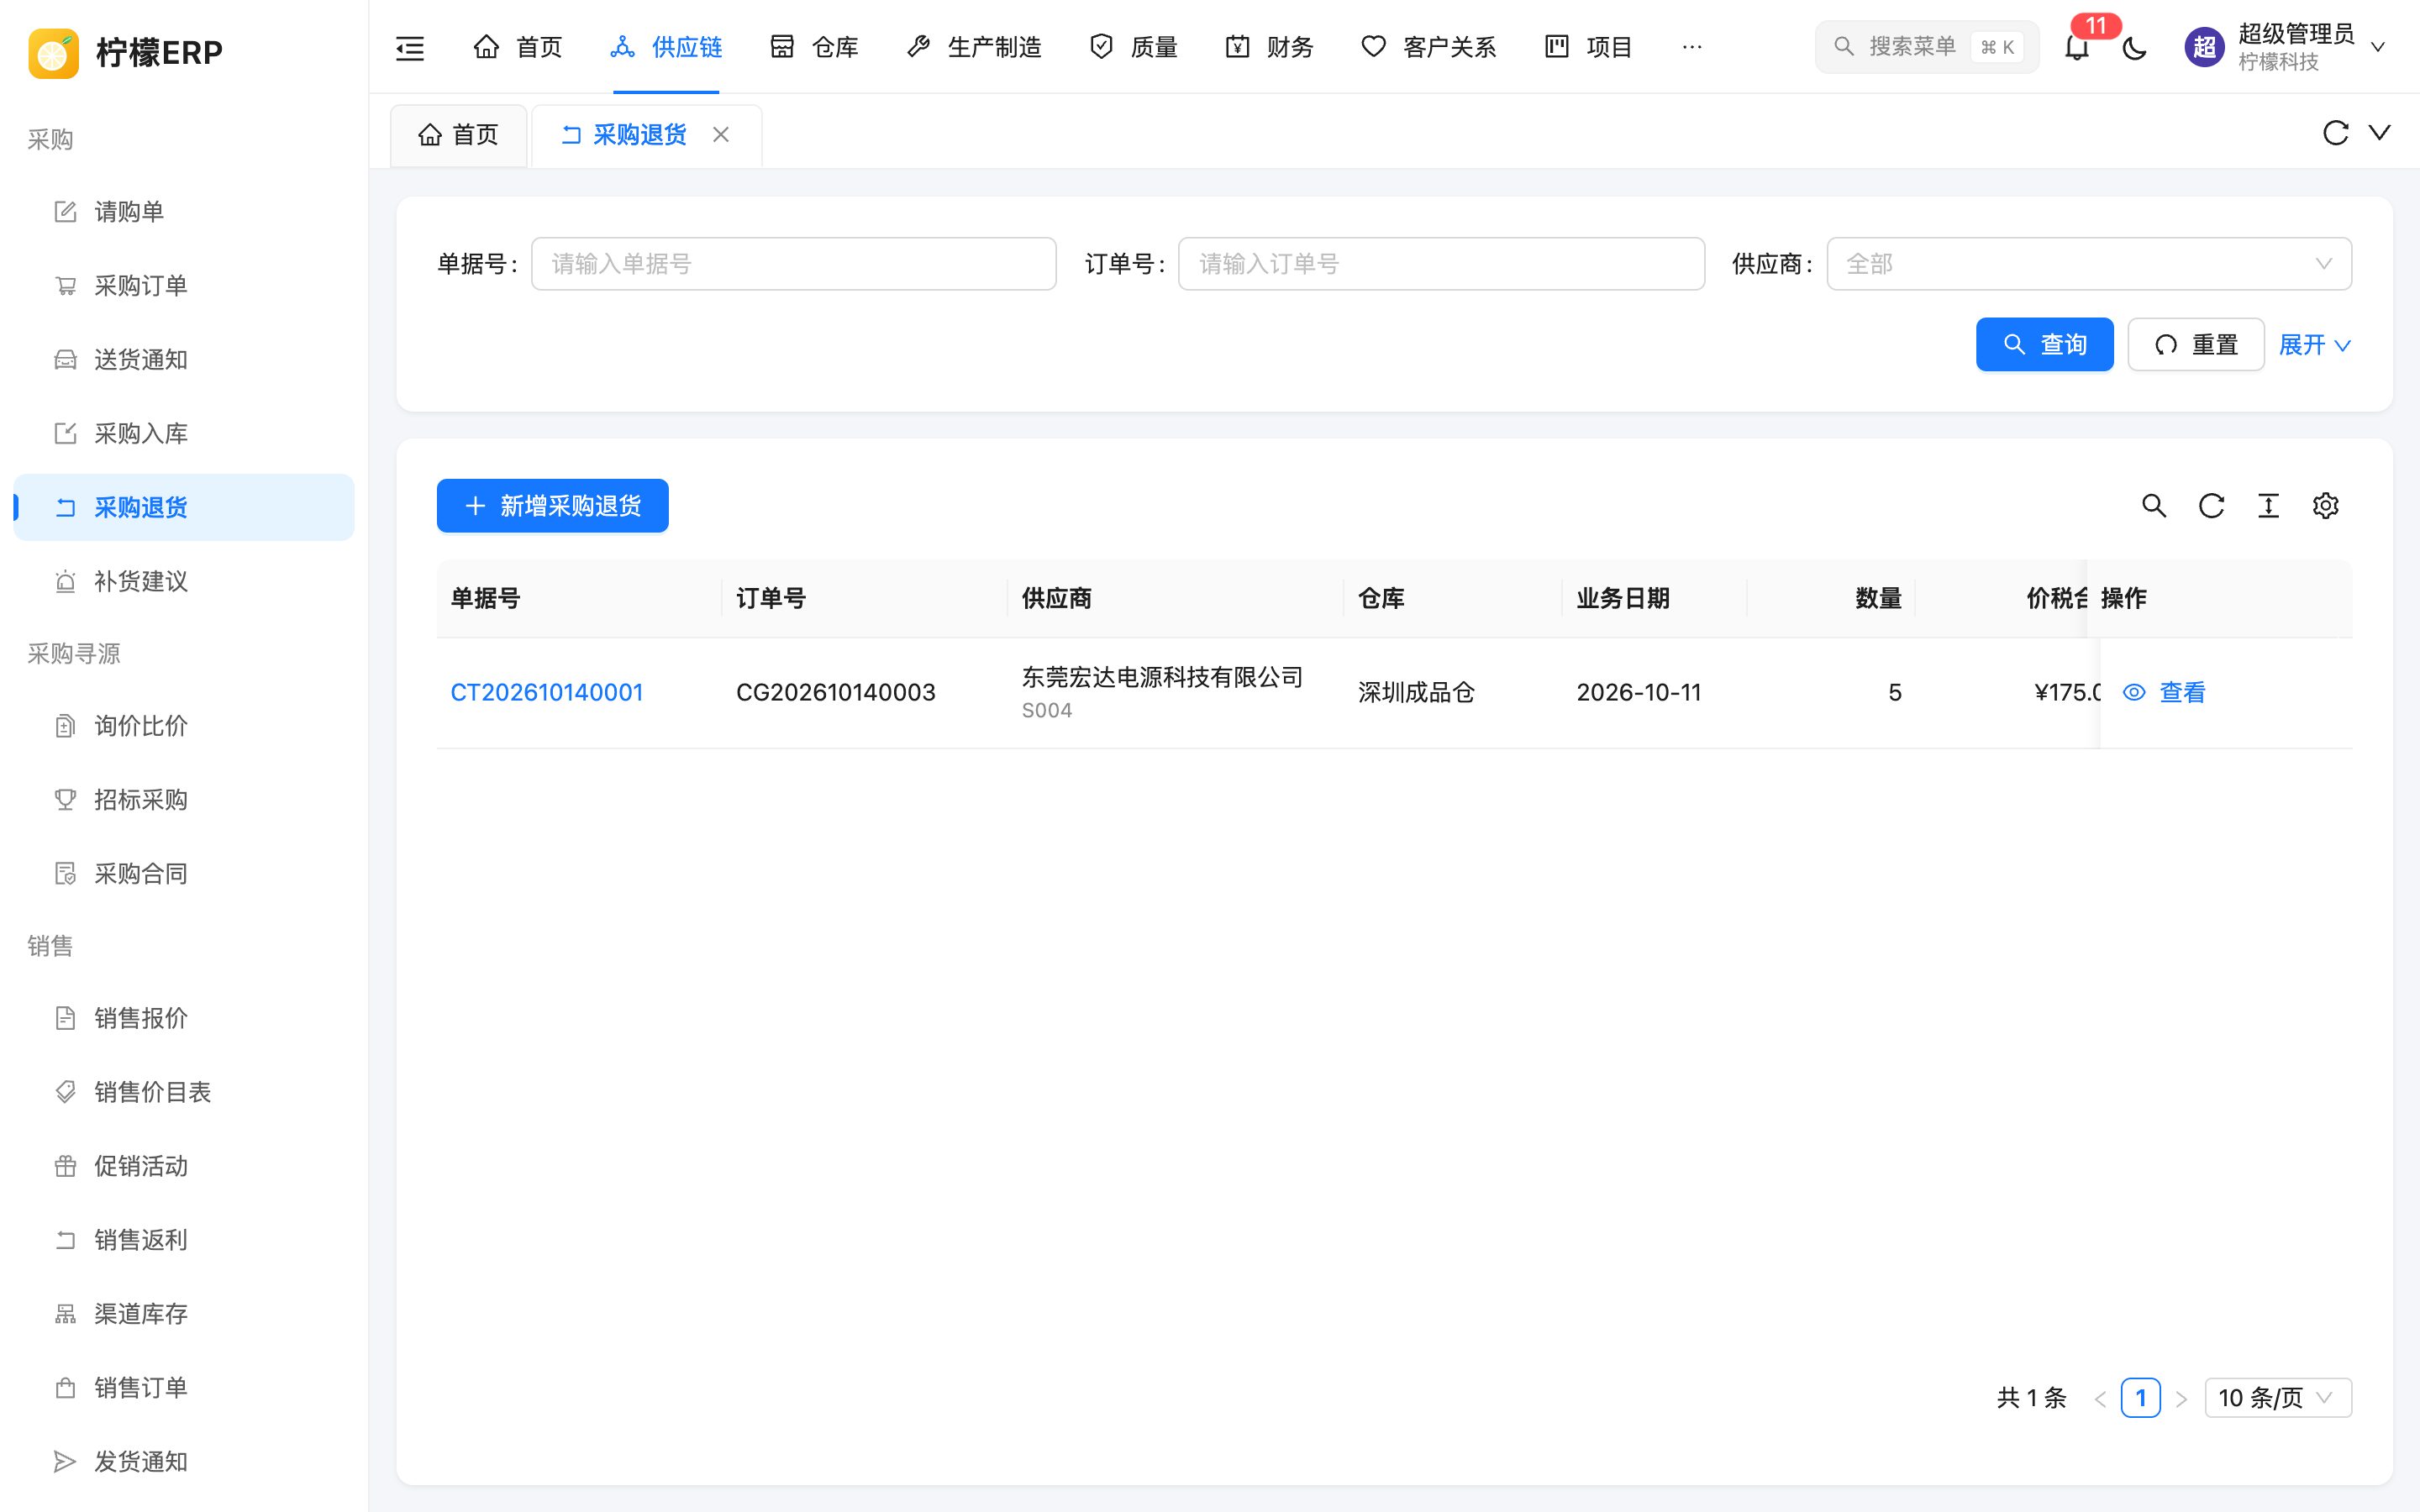Viewport: 2420px width, 1512px height.
Task: Open 请购单 in the sidebar
Action: [184, 212]
